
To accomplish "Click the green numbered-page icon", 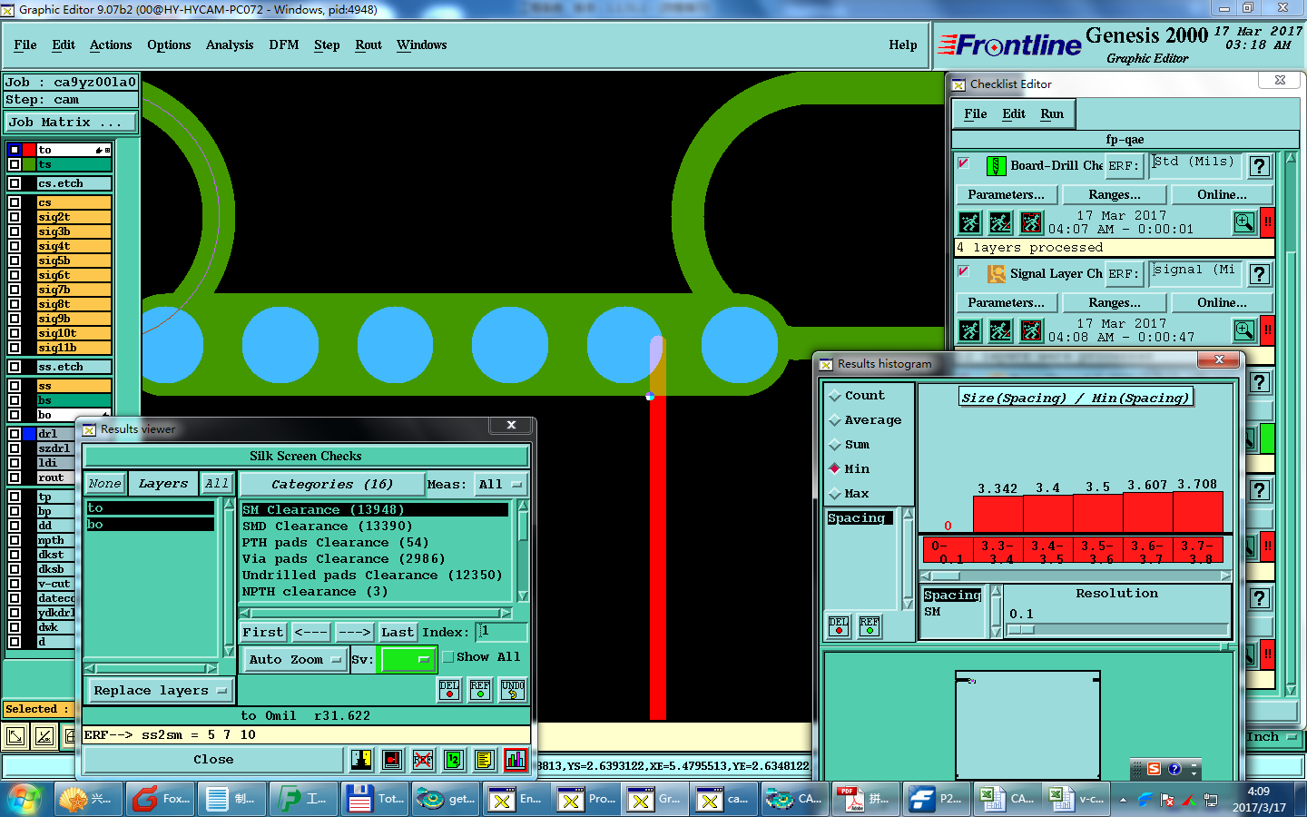I will tap(454, 760).
